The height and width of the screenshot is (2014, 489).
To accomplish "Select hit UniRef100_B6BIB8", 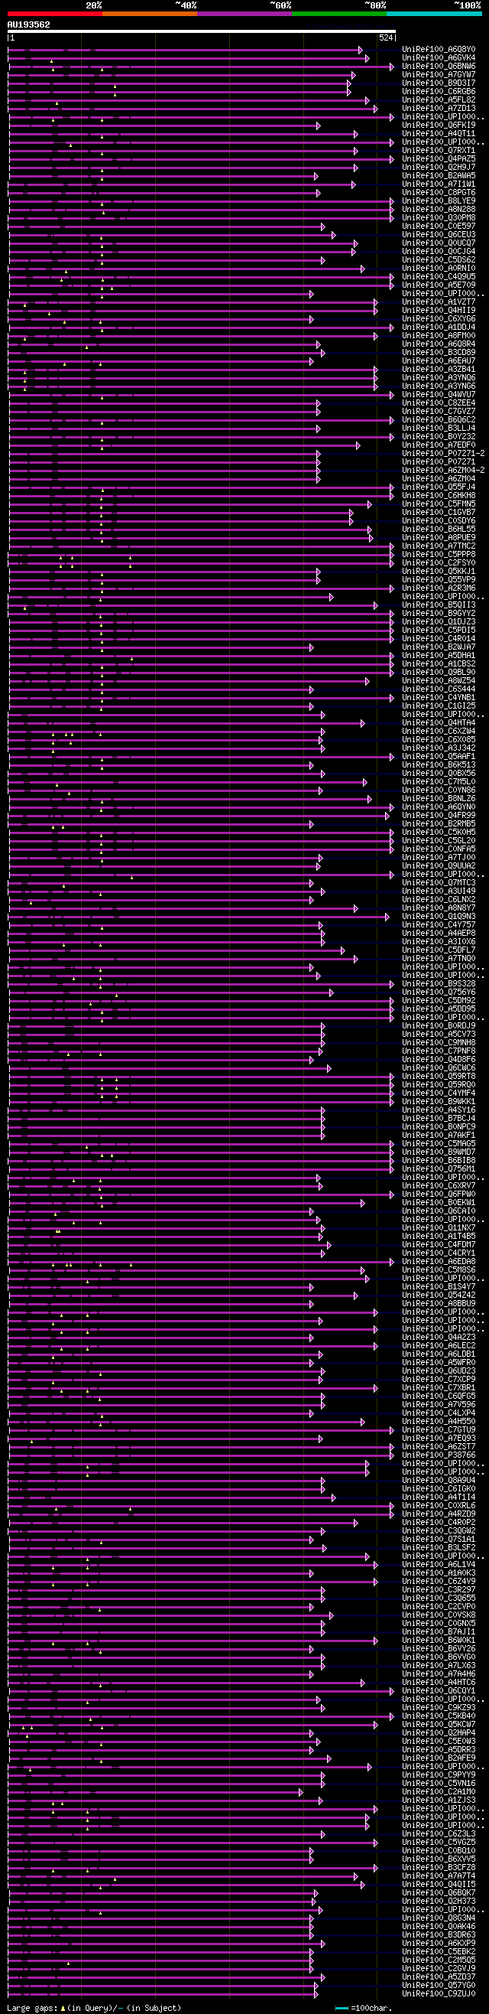I will 439,1161.
